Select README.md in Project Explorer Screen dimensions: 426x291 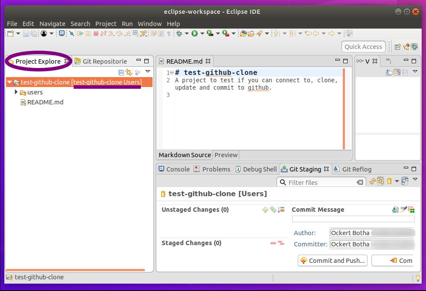(x=45, y=102)
